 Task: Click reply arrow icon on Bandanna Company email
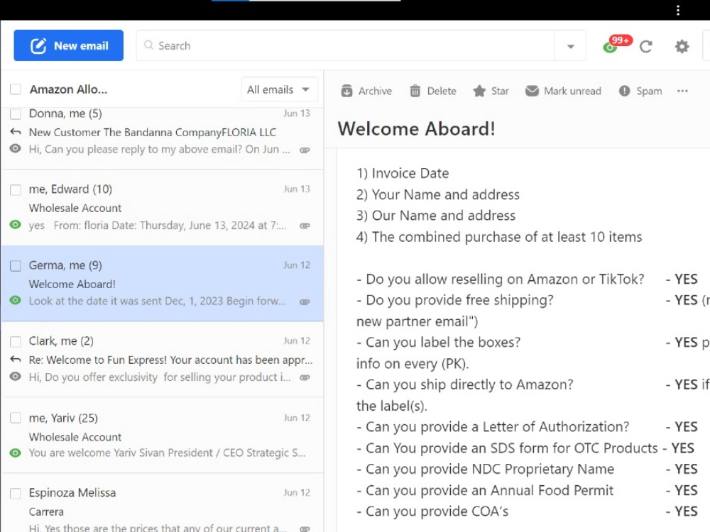point(16,132)
